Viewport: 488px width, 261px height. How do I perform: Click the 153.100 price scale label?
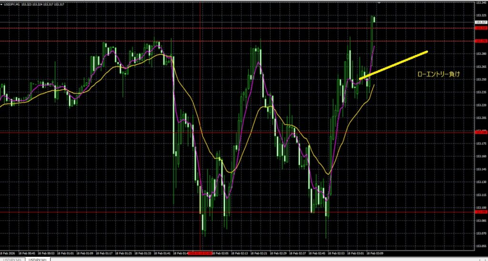click(x=481, y=208)
